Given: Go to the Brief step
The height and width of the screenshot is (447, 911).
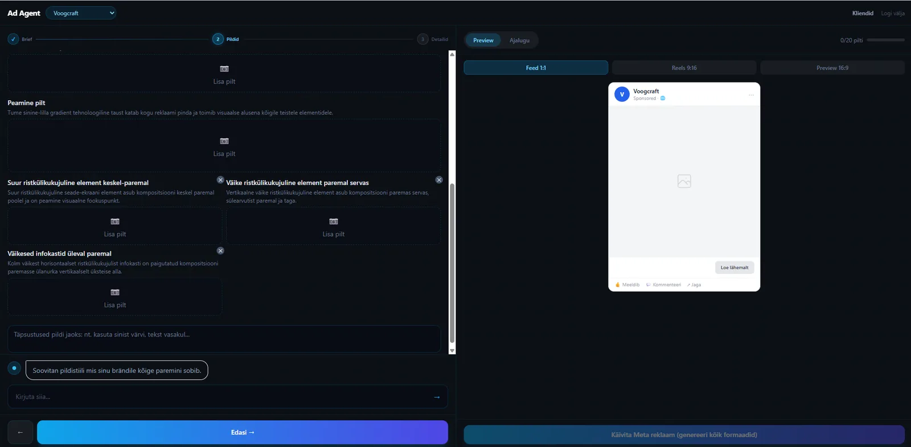Looking at the screenshot, I should pyautogui.click(x=20, y=39).
